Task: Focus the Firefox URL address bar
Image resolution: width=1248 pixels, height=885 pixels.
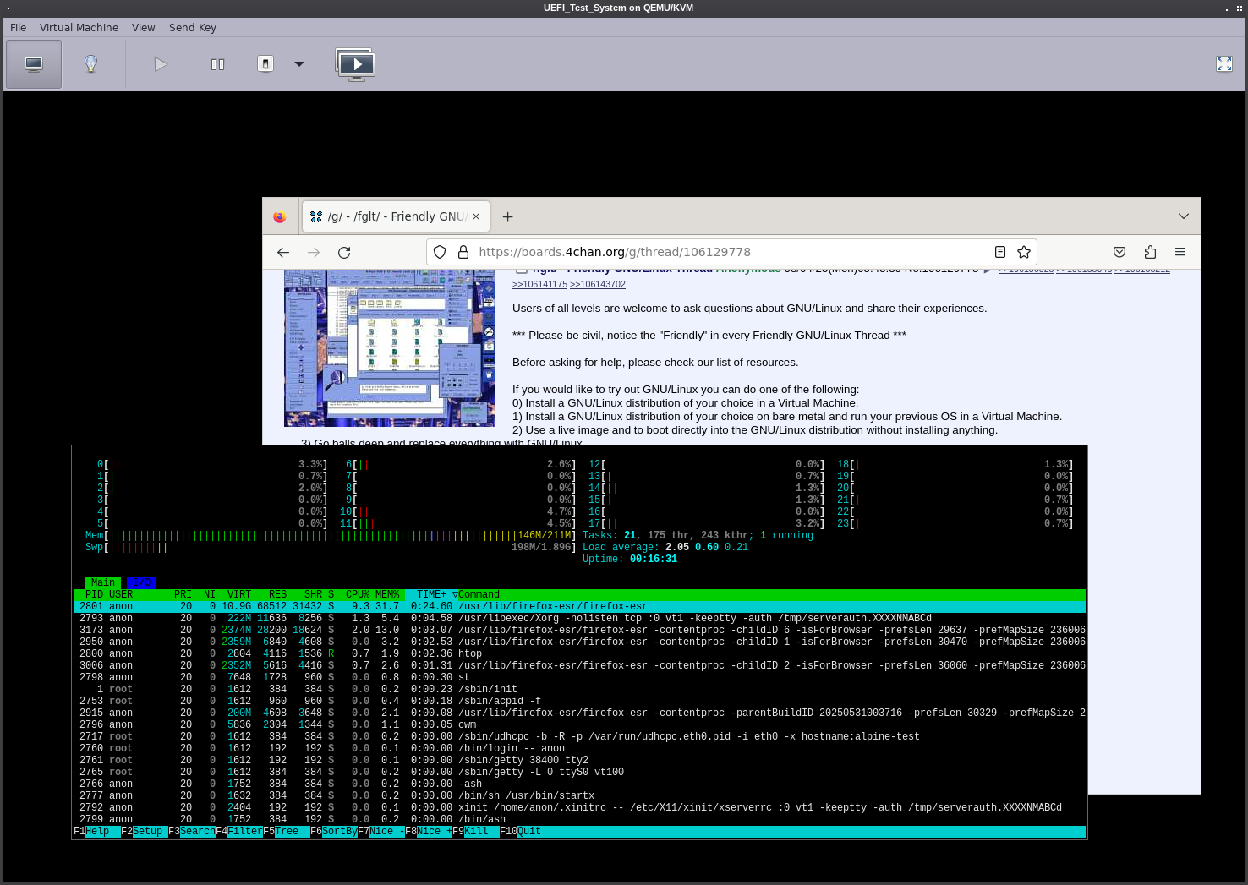Action: [731, 252]
